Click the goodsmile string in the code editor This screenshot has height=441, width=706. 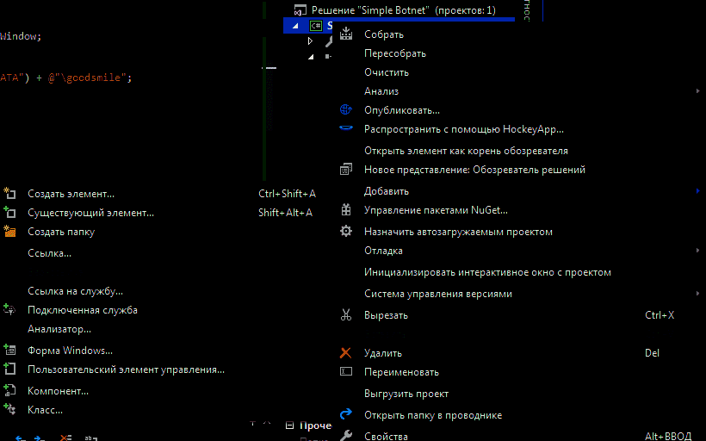coord(90,78)
